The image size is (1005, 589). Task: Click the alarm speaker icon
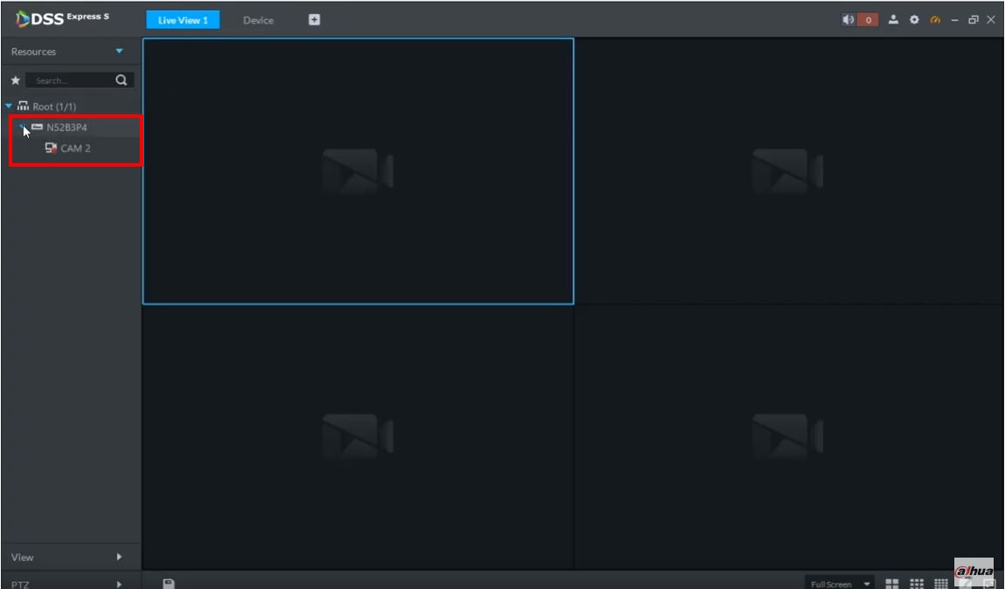point(848,20)
